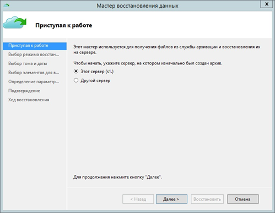Screen dimensions: 275x213
Task: Click the cloud icon in the title bar
Action: click(7, 6)
